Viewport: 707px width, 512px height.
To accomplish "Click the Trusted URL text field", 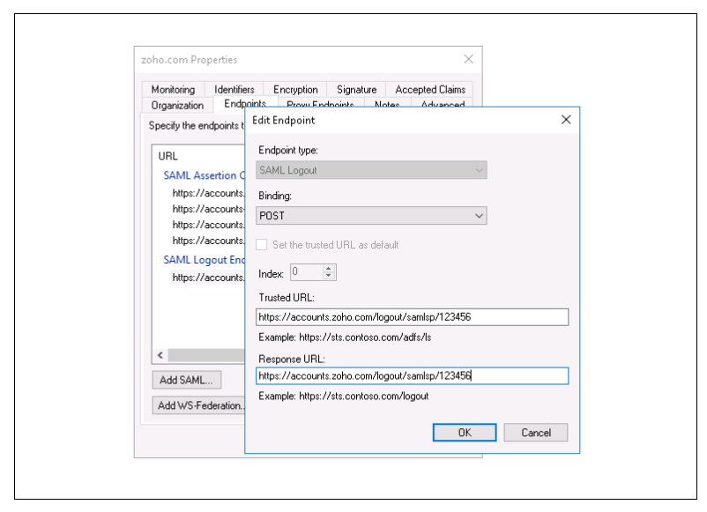I will (x=412, y=317).
